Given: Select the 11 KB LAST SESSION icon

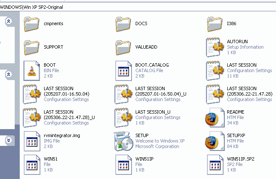Looking at the screenshot, I should [x=215, y=70].
